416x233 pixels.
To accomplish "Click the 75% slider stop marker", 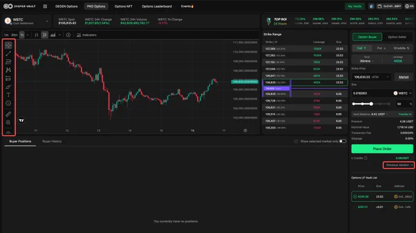I will coord(380,104).
